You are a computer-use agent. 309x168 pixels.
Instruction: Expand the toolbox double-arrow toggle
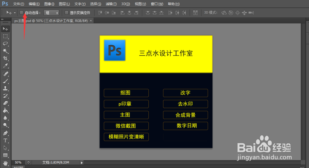coord(2,19)
